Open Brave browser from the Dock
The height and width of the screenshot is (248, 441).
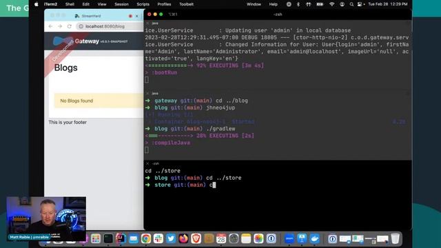pos(196,238)
